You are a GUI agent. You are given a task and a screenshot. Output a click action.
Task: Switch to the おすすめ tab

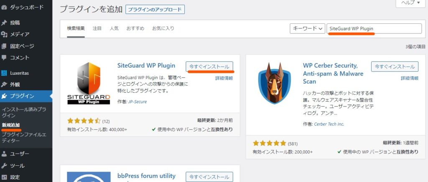(135, 28)
